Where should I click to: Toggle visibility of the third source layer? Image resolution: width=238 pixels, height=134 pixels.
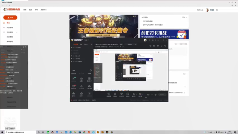click(72, 53)
